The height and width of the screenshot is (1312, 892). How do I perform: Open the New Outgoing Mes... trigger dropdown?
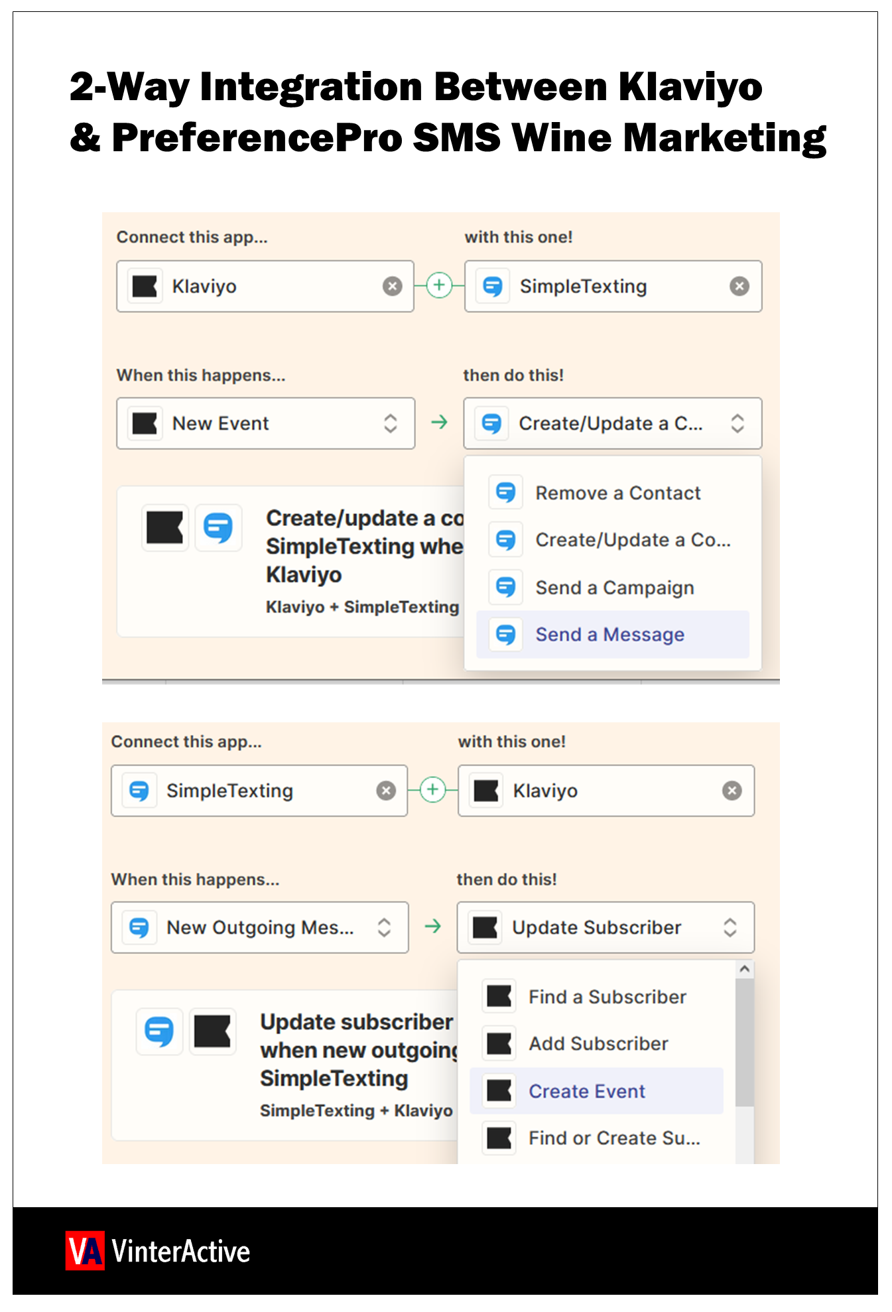[259, 927]
